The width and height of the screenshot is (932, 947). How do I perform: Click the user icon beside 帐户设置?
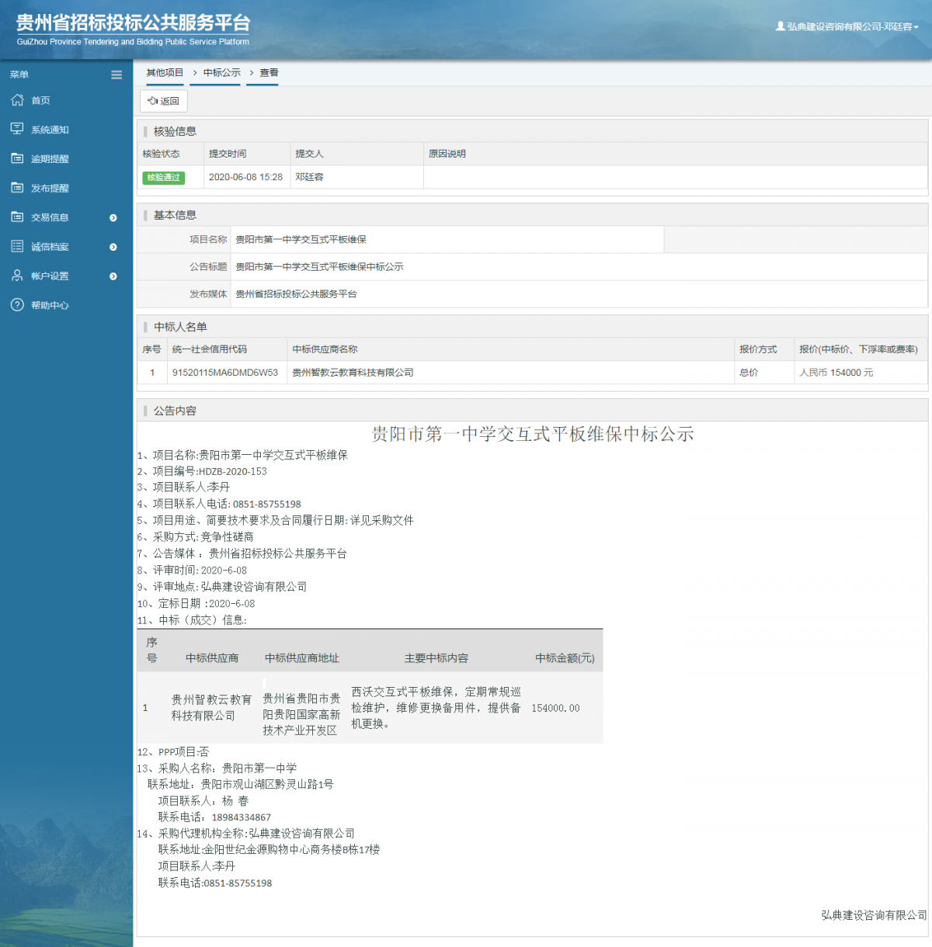click(17, 276)
